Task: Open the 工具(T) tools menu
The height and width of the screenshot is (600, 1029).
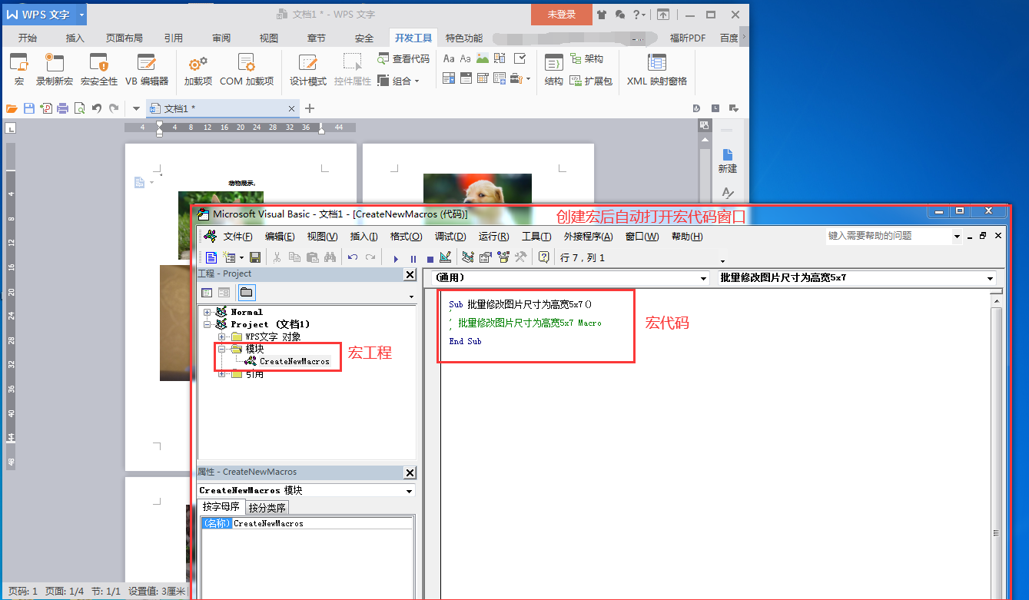Action: [x=536, y=237]
